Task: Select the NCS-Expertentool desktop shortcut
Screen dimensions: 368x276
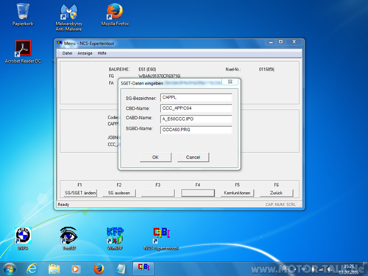Action: [x=161, y=238]
